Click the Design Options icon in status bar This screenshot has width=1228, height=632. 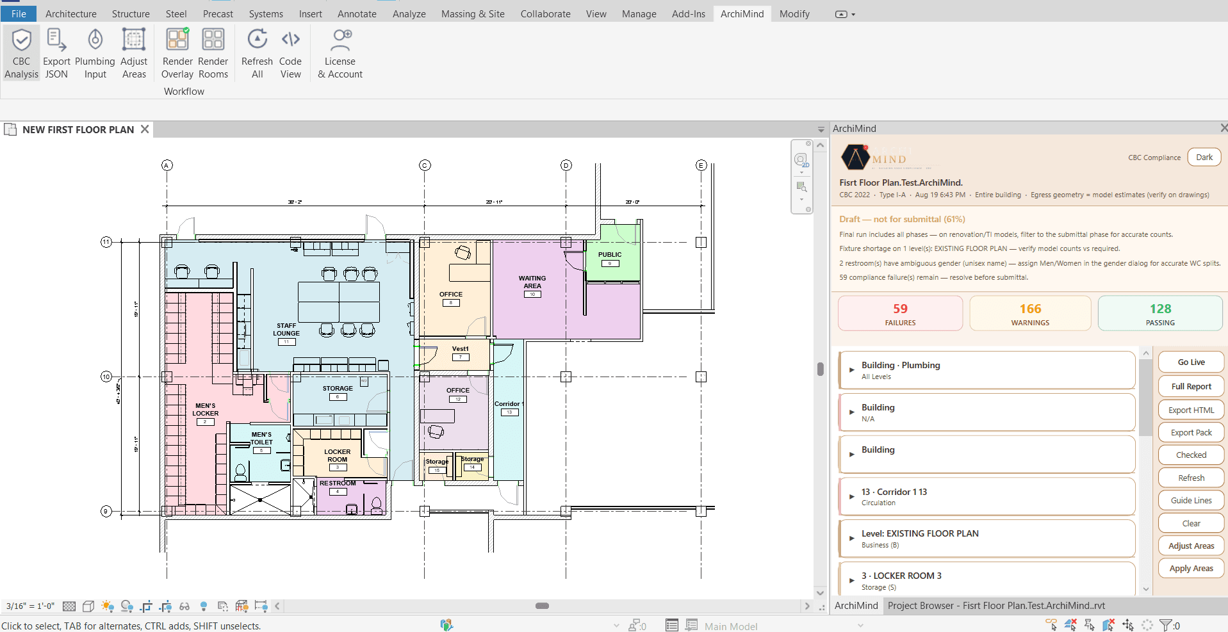pyautogui.click(x=671, y=625)
